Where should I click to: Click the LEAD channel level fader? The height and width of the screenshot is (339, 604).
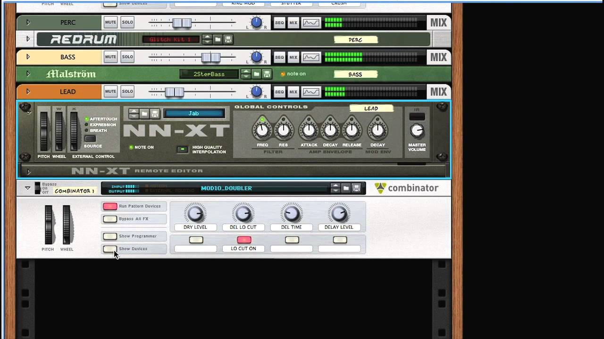tap(174, 92)
